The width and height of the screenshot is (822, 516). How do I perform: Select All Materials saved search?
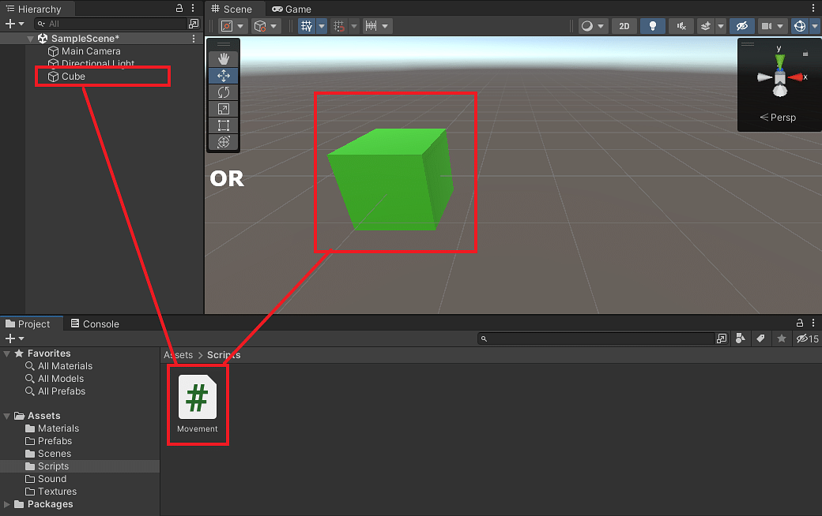tap(59, 366)
